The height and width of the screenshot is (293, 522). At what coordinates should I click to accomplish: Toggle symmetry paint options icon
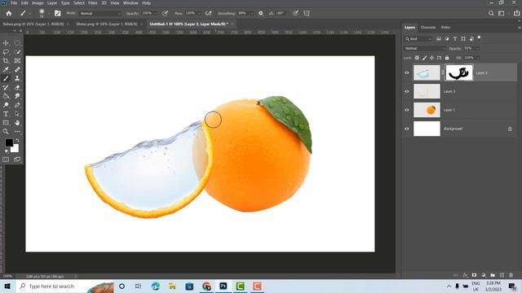307,13
